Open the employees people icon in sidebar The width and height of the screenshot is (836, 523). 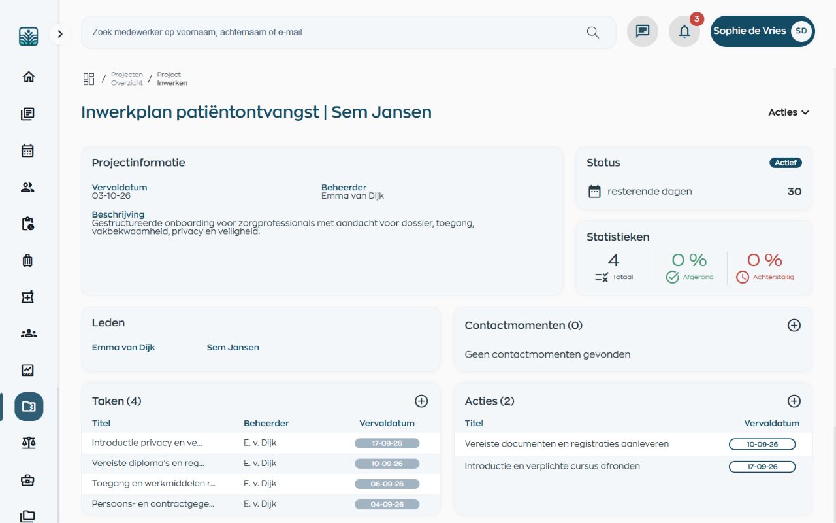pos(28,188)
